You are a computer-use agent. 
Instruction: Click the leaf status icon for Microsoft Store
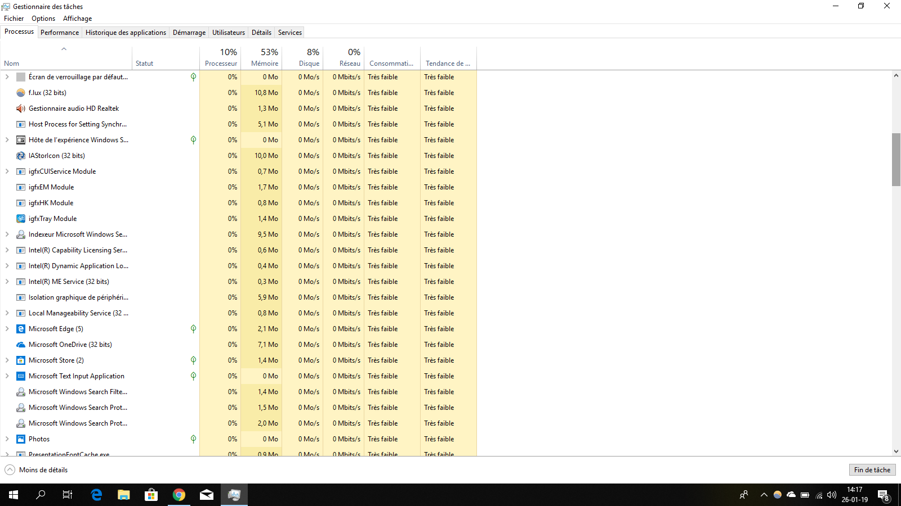(x=193, y=360)
